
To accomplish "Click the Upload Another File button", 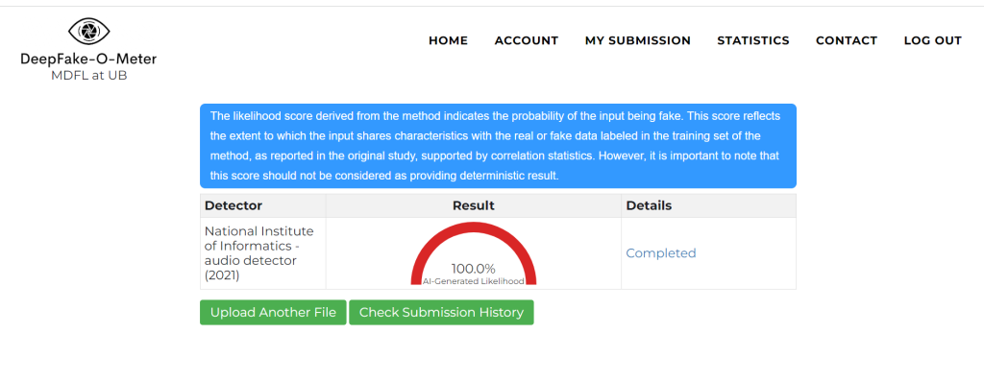I will pyautogui.click(x=273, y=312).
